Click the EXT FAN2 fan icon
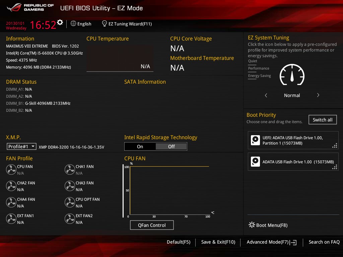This screenshot has width=343, height=257. coord(70,219)
